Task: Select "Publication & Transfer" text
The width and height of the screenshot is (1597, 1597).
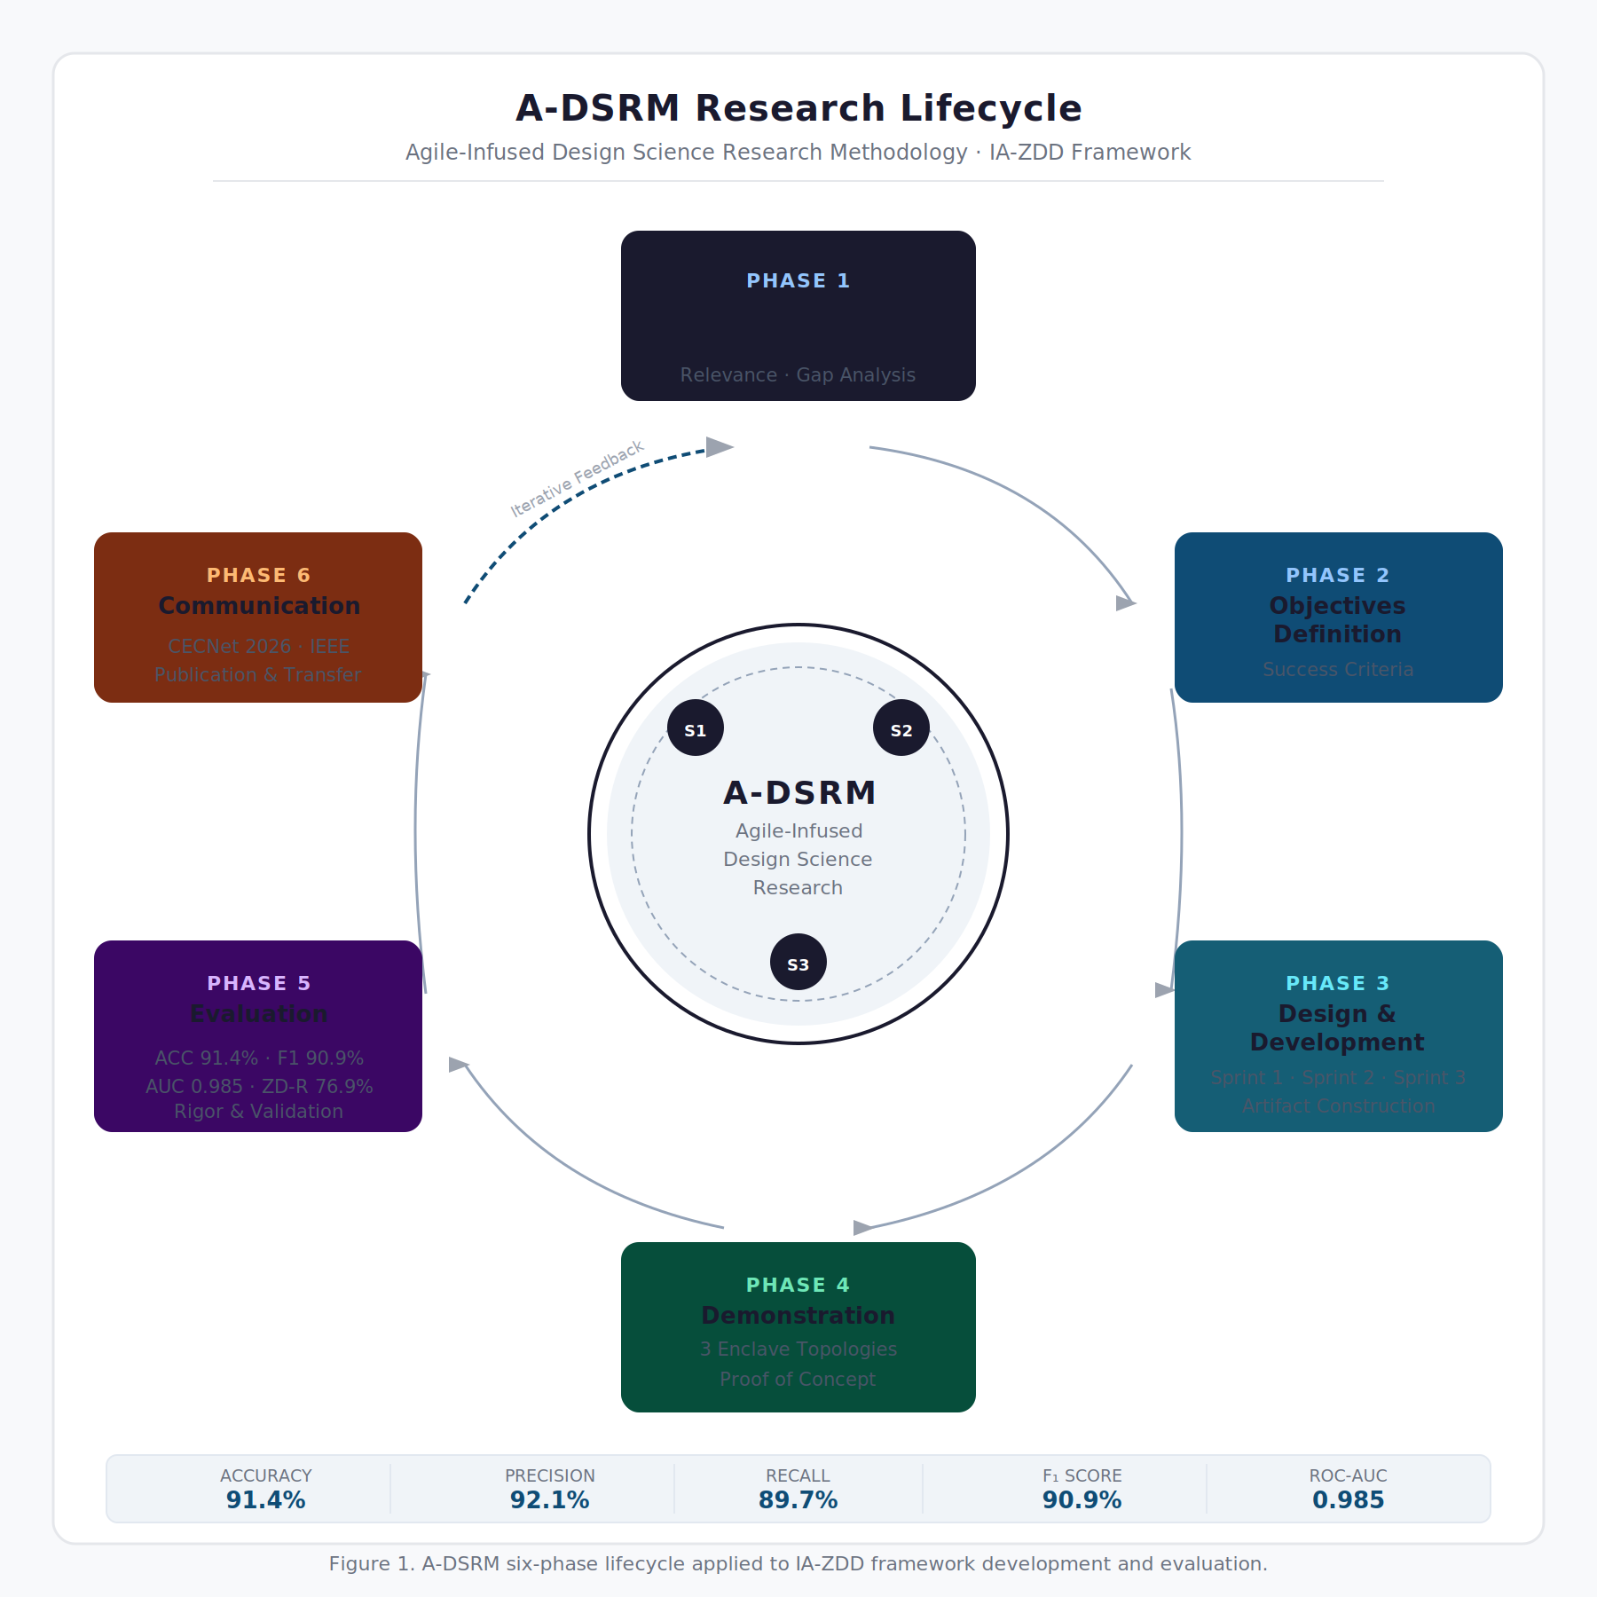Action: click(258, 675)
